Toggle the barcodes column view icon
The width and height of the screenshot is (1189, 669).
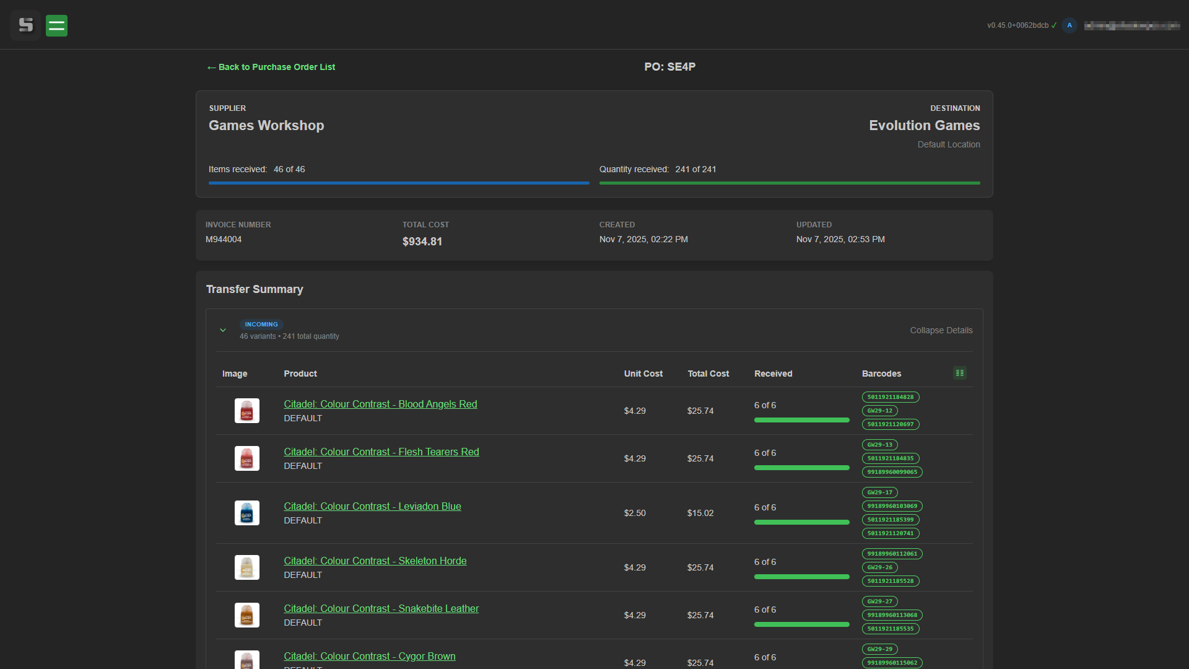click(x=959, y=373)
